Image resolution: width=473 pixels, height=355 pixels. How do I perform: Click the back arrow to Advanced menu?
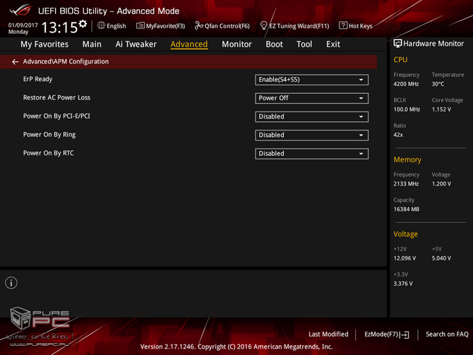click(15, 62)
